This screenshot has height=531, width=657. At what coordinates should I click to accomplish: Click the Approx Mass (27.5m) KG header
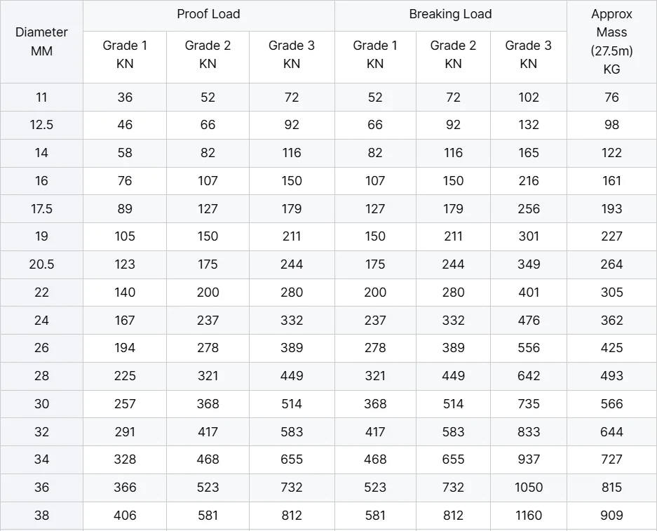(611, 41)
